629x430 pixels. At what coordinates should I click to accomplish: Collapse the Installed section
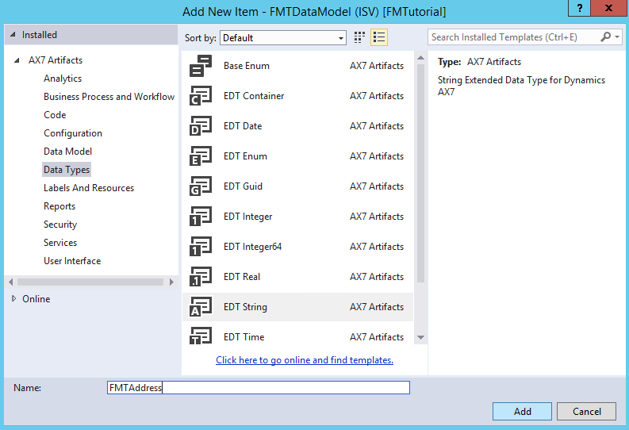pos(13,35)
